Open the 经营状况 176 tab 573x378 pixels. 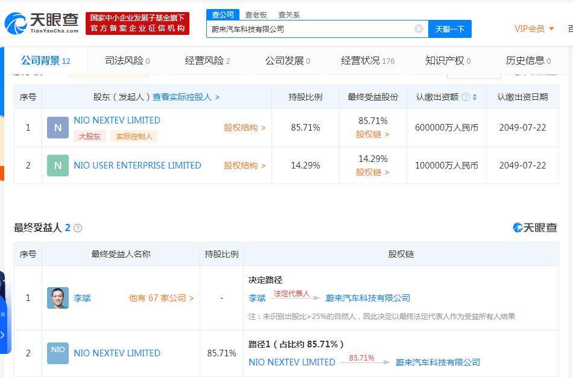pyautogui.click(x=368, y=61)
